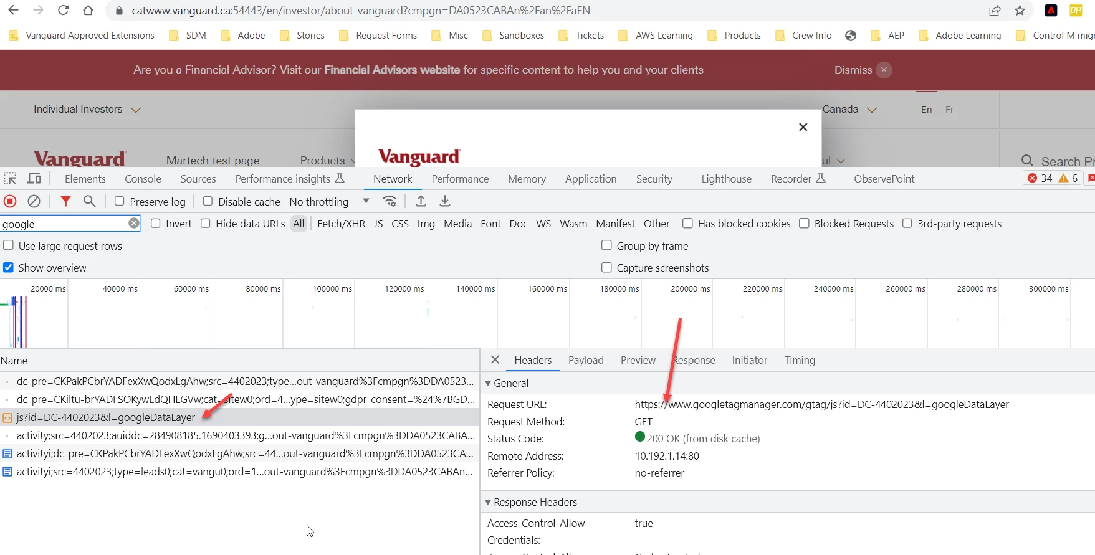The width and height of the screenshot is (1095, 555).
Task: Enable Preserve log checkbox
Action: pyautogui.click(x=120, y=201)
